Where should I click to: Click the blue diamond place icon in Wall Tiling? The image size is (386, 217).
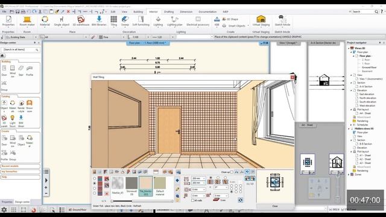(x=177, y=180)
